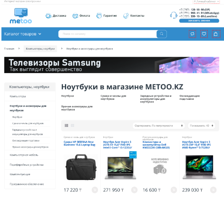Open Периферийные устройства category
224x201 pixels.
click(x=27, y=165)
